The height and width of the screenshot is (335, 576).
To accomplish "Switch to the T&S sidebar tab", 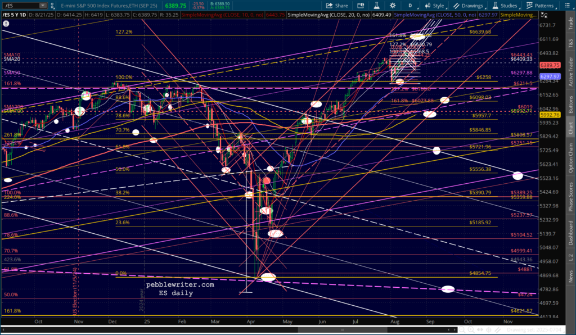I will point(570,43).
